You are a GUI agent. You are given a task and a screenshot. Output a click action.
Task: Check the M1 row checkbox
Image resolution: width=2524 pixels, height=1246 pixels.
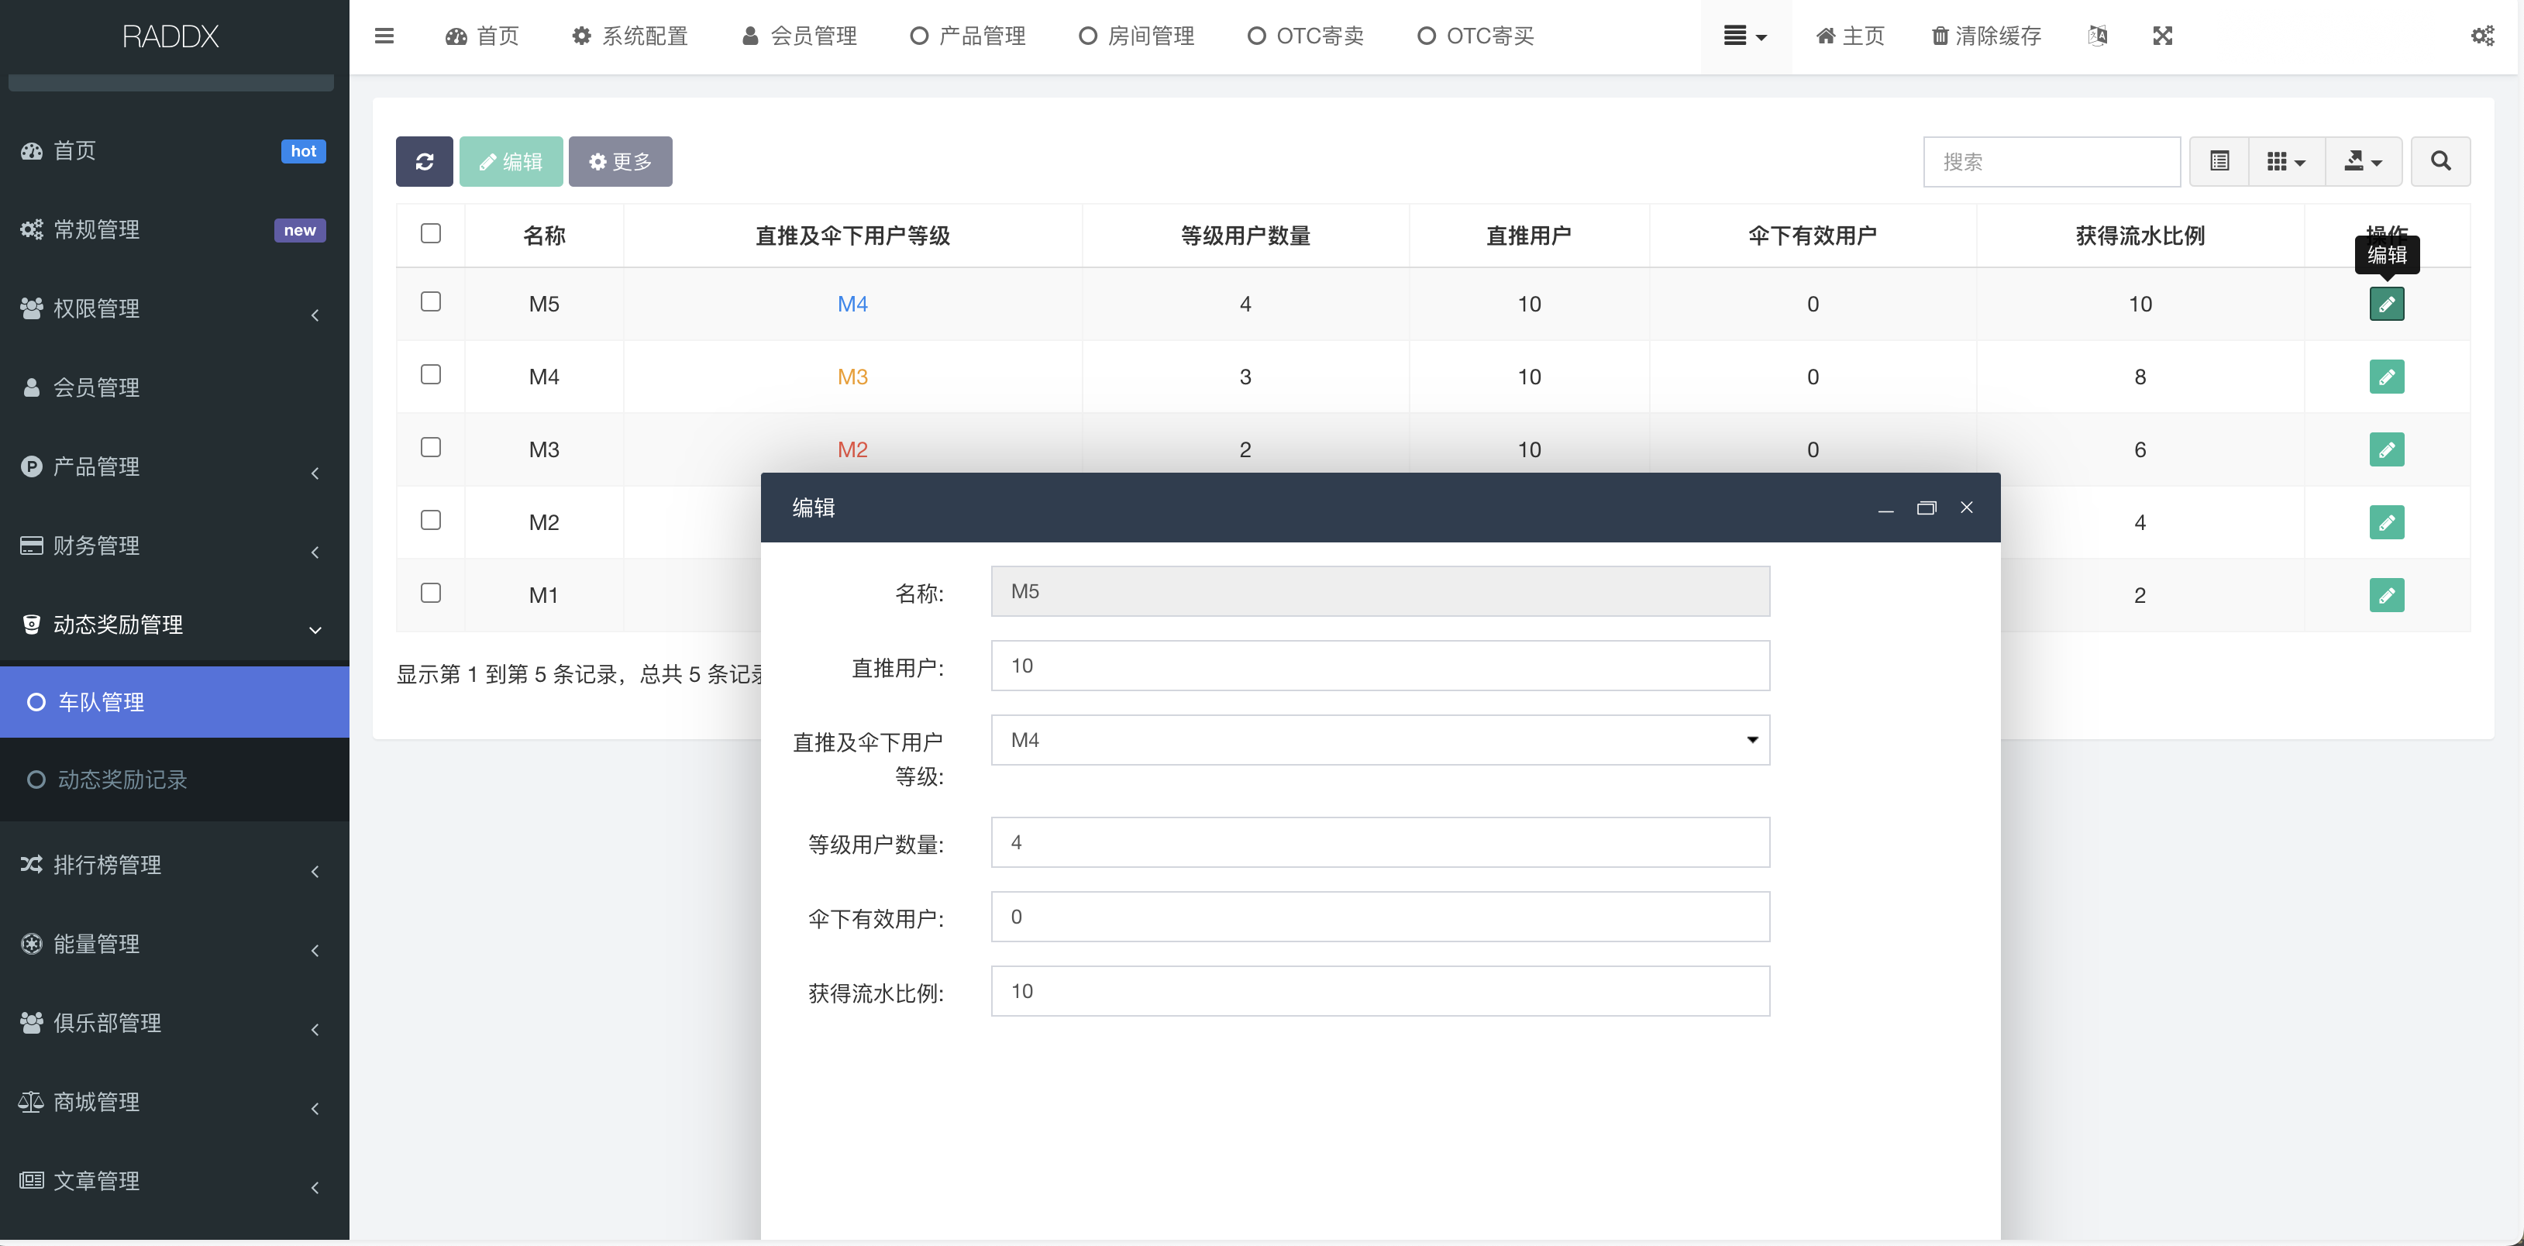[x=430, y=593]
